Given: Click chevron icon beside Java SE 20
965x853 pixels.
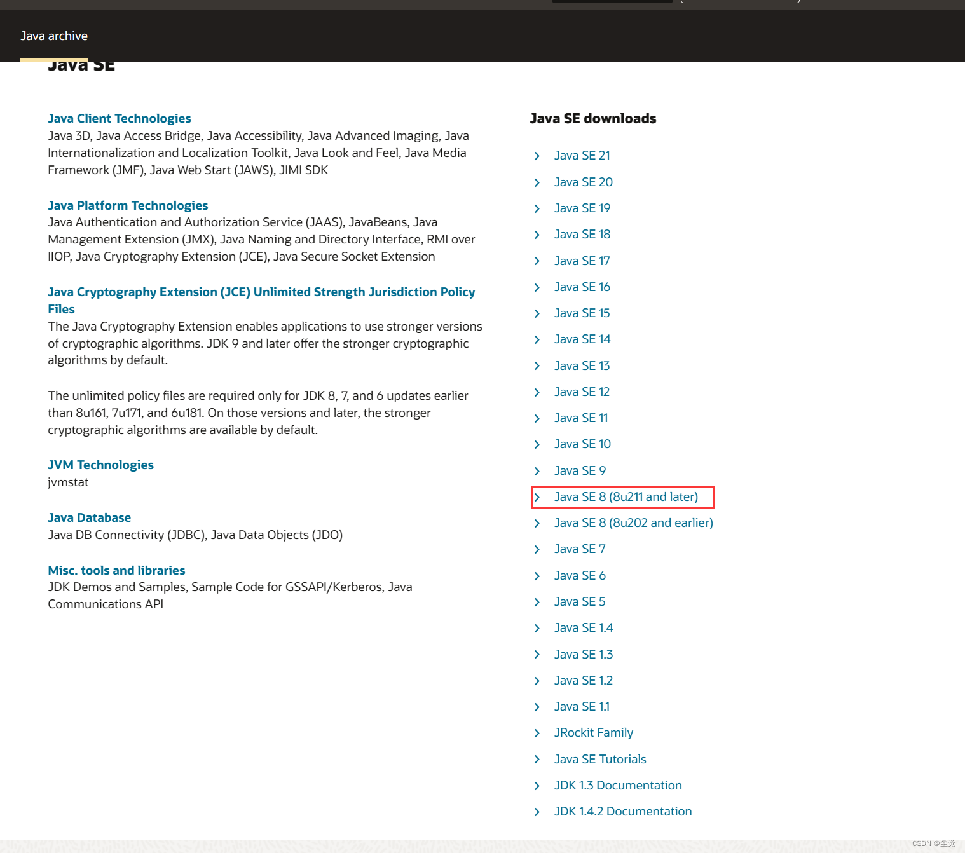Looking at the screenshot, I should pos(537,182).
